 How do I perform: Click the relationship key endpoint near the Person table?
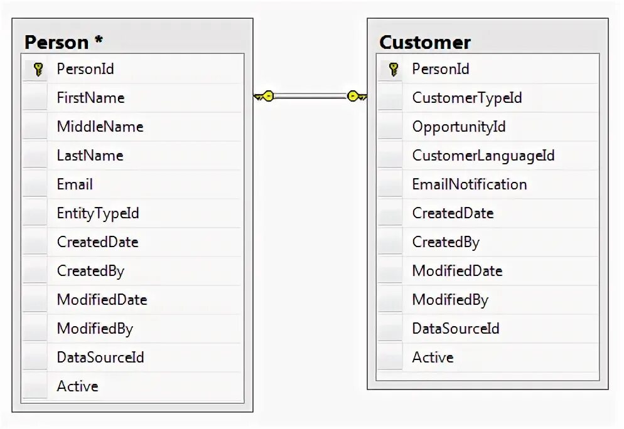coord(264,97)
